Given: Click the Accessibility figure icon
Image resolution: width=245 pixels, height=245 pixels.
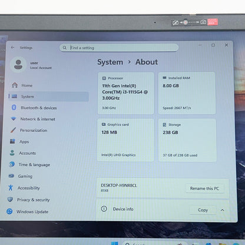Looking at the screenshot, I should 11,188.
